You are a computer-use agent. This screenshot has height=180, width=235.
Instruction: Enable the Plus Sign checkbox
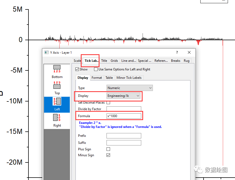pyautogui.click(x=108, y=149)
